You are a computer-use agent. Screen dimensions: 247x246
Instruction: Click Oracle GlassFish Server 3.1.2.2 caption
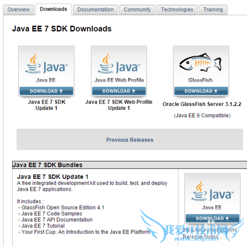coord(202,104)
